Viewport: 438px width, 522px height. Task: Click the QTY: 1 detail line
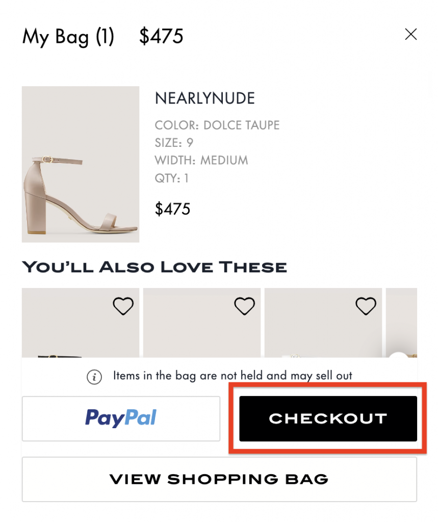click(x=172, y=178)
